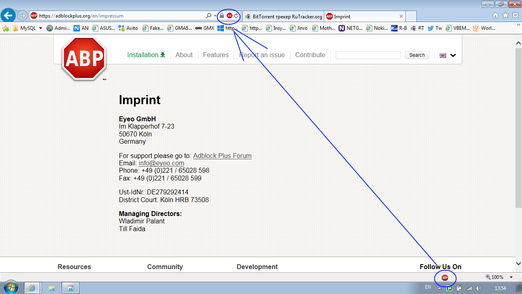
Task: Click the site search text box
Action: click(x=368, y=55)
